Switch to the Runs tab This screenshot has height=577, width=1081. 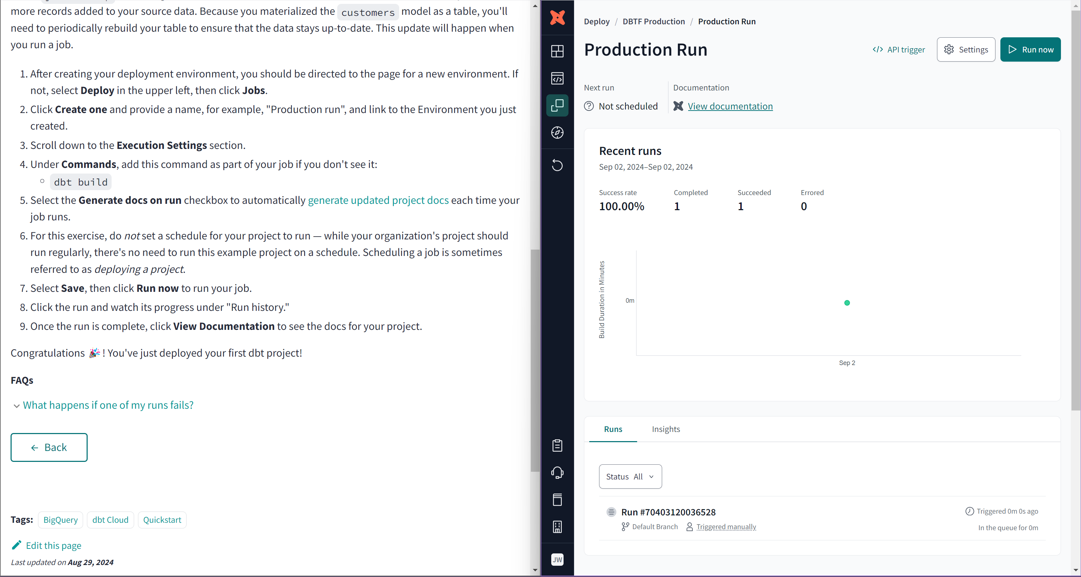(x=613, y=429)
